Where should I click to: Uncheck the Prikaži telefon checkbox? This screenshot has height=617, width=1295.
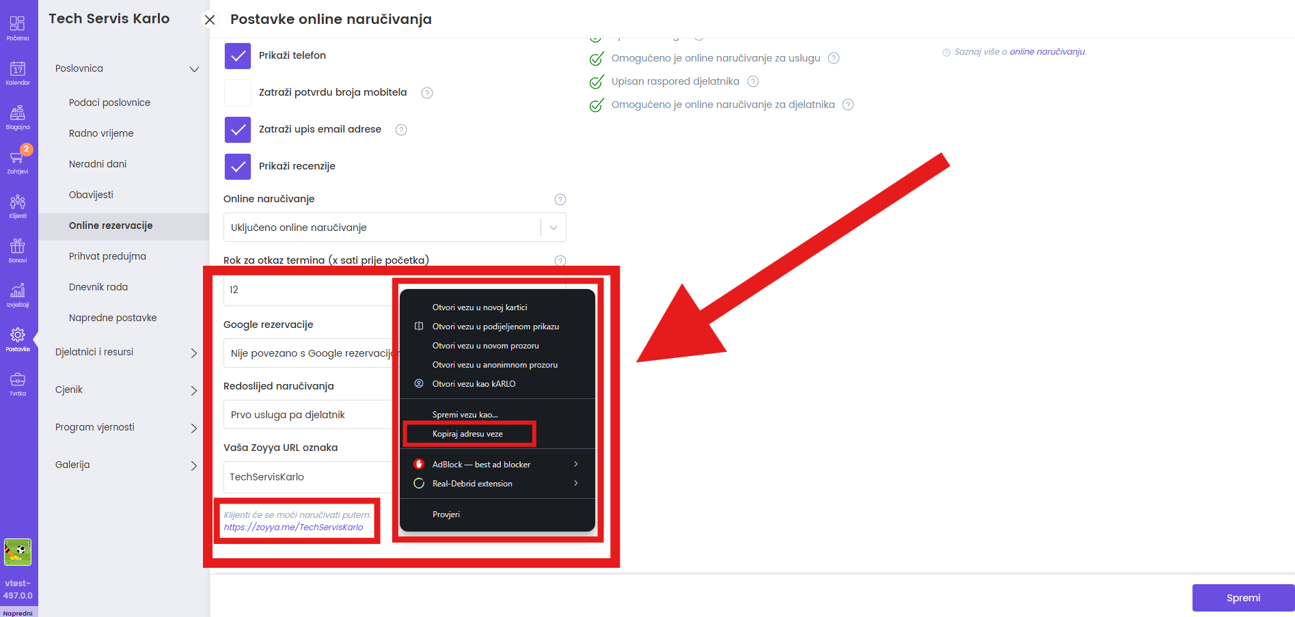click(238, 56)
